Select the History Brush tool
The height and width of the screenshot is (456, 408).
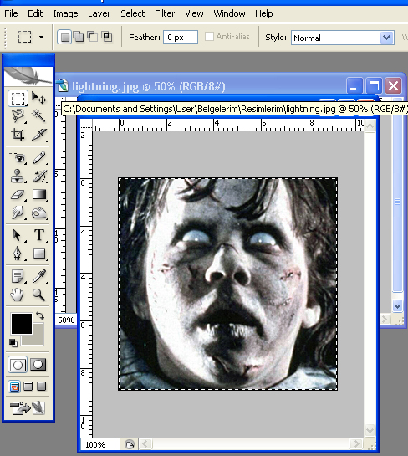point(39,176)
